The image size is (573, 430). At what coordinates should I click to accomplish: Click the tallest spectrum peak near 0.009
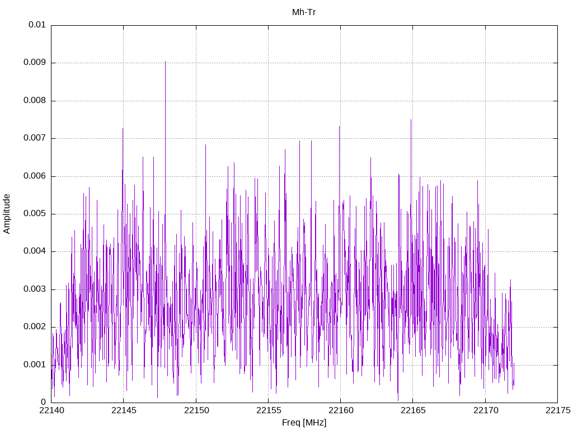pyautogui.click(x=165, y=62)
